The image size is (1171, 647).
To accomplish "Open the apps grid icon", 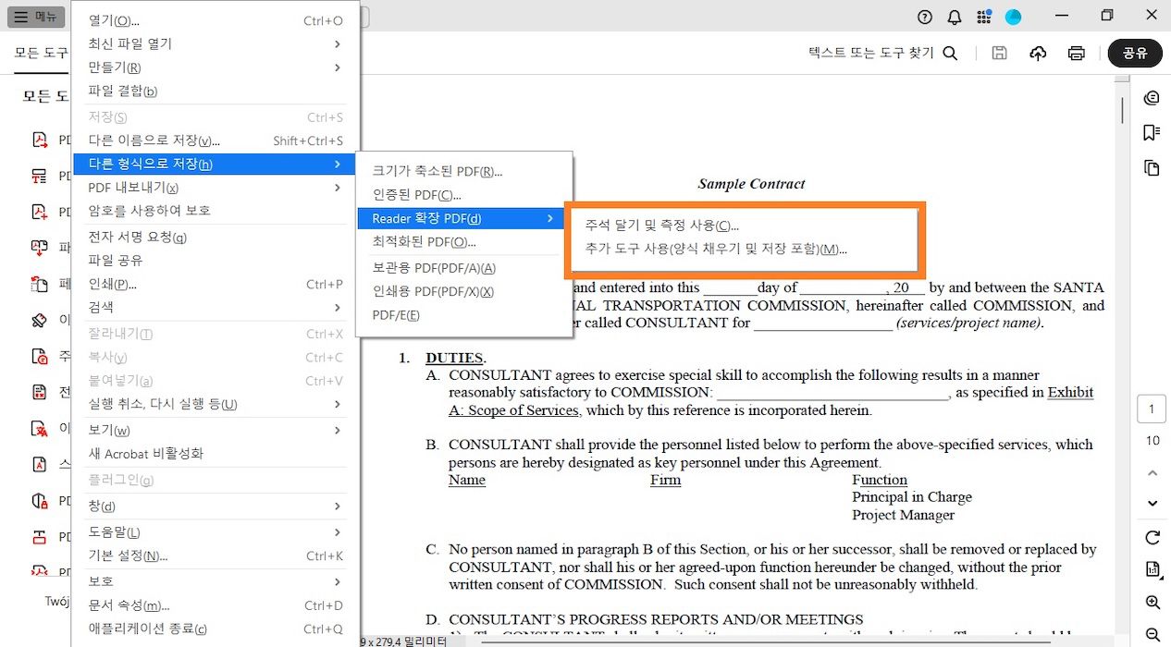I will click(x=983, y=16).
